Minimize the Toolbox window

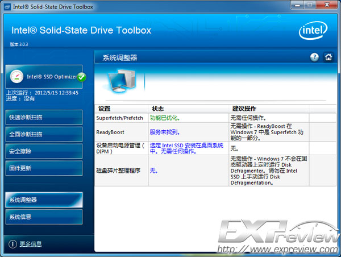[x=297, y=5]
